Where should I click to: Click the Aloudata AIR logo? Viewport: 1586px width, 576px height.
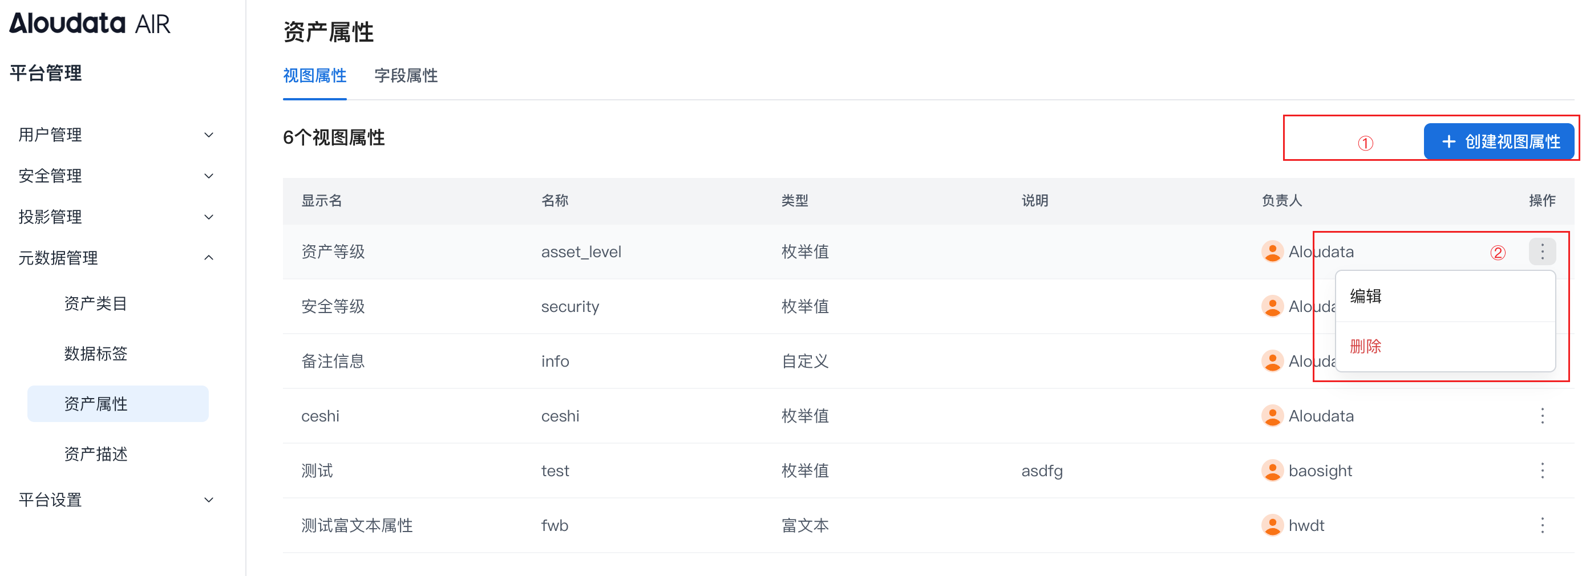90,23
